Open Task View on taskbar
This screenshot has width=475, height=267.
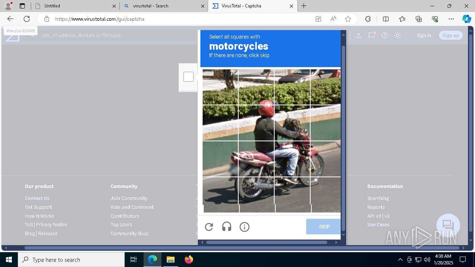(x=134, y=260)
